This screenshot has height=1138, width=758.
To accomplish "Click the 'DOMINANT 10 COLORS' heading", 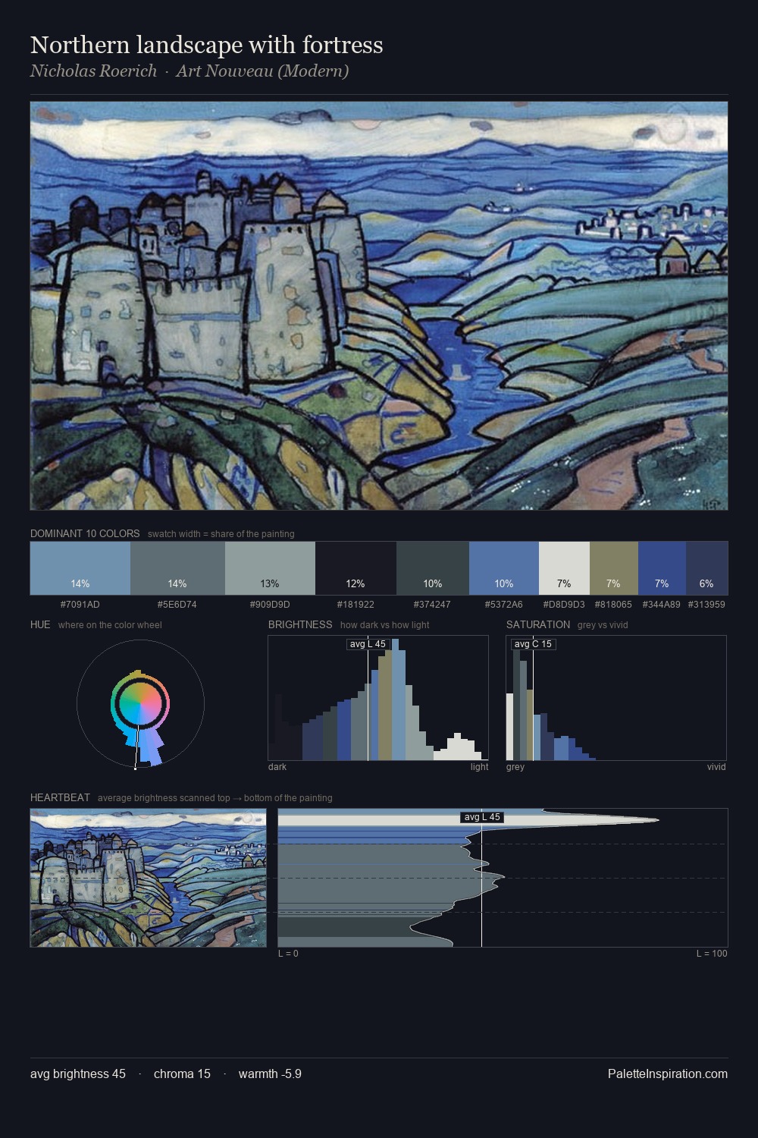I will (85, 533).
